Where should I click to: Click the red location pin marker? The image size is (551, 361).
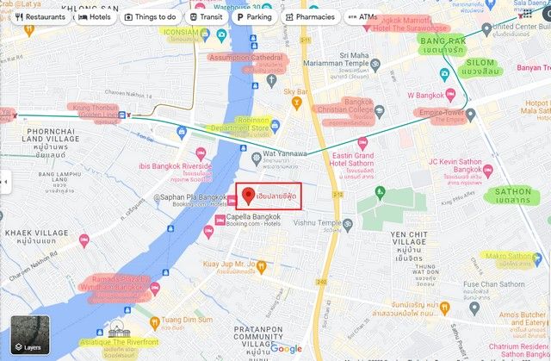click(x=249, y=196)
